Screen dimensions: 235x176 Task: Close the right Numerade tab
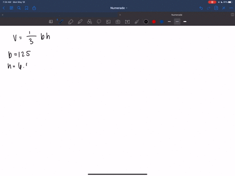pos(120,15)
